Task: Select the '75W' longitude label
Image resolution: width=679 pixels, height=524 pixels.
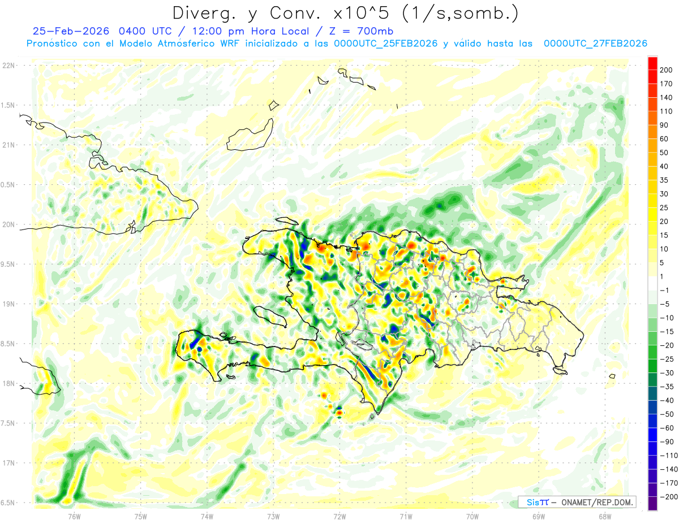Action: [141, 516]
